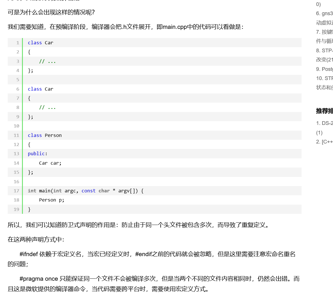The width and height of the screenshot is (333, 305).
Task: Click the opening brace on code line 7
Action: pyautogui.click(x=29, y=98)
